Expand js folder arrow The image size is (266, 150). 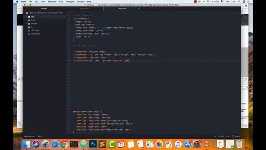pyautogui.click(x=27, y=27)
